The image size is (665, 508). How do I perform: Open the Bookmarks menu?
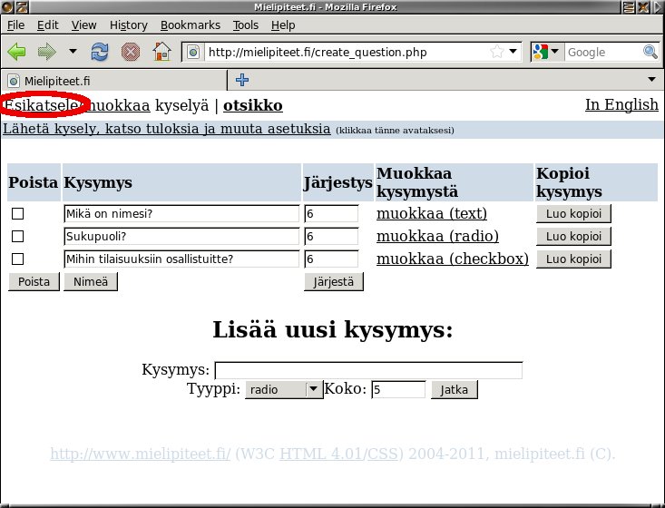click(x=191, y=25)
